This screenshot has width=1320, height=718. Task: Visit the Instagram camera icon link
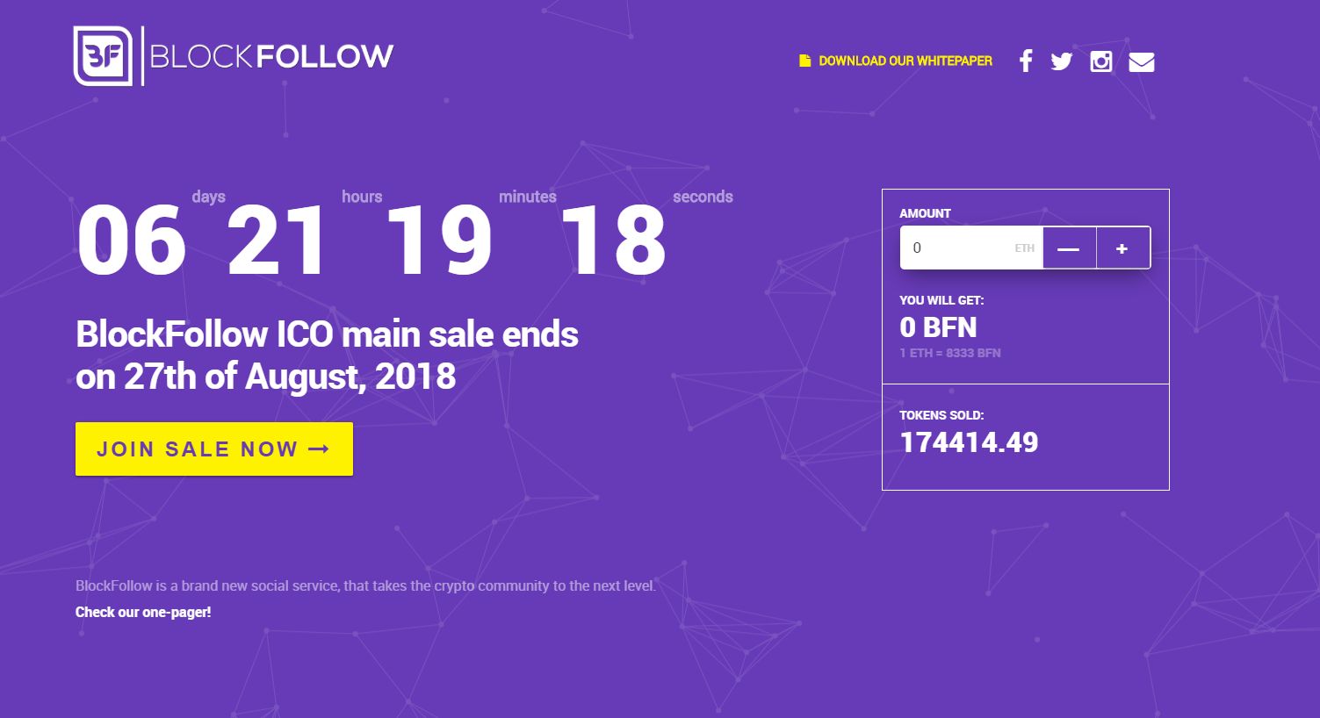[x=1101, y=61]
